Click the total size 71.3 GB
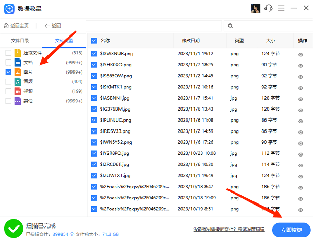 111,234
